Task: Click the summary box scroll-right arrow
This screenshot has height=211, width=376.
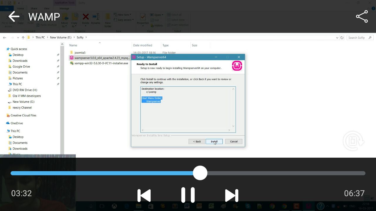Action: click(229, 130)
